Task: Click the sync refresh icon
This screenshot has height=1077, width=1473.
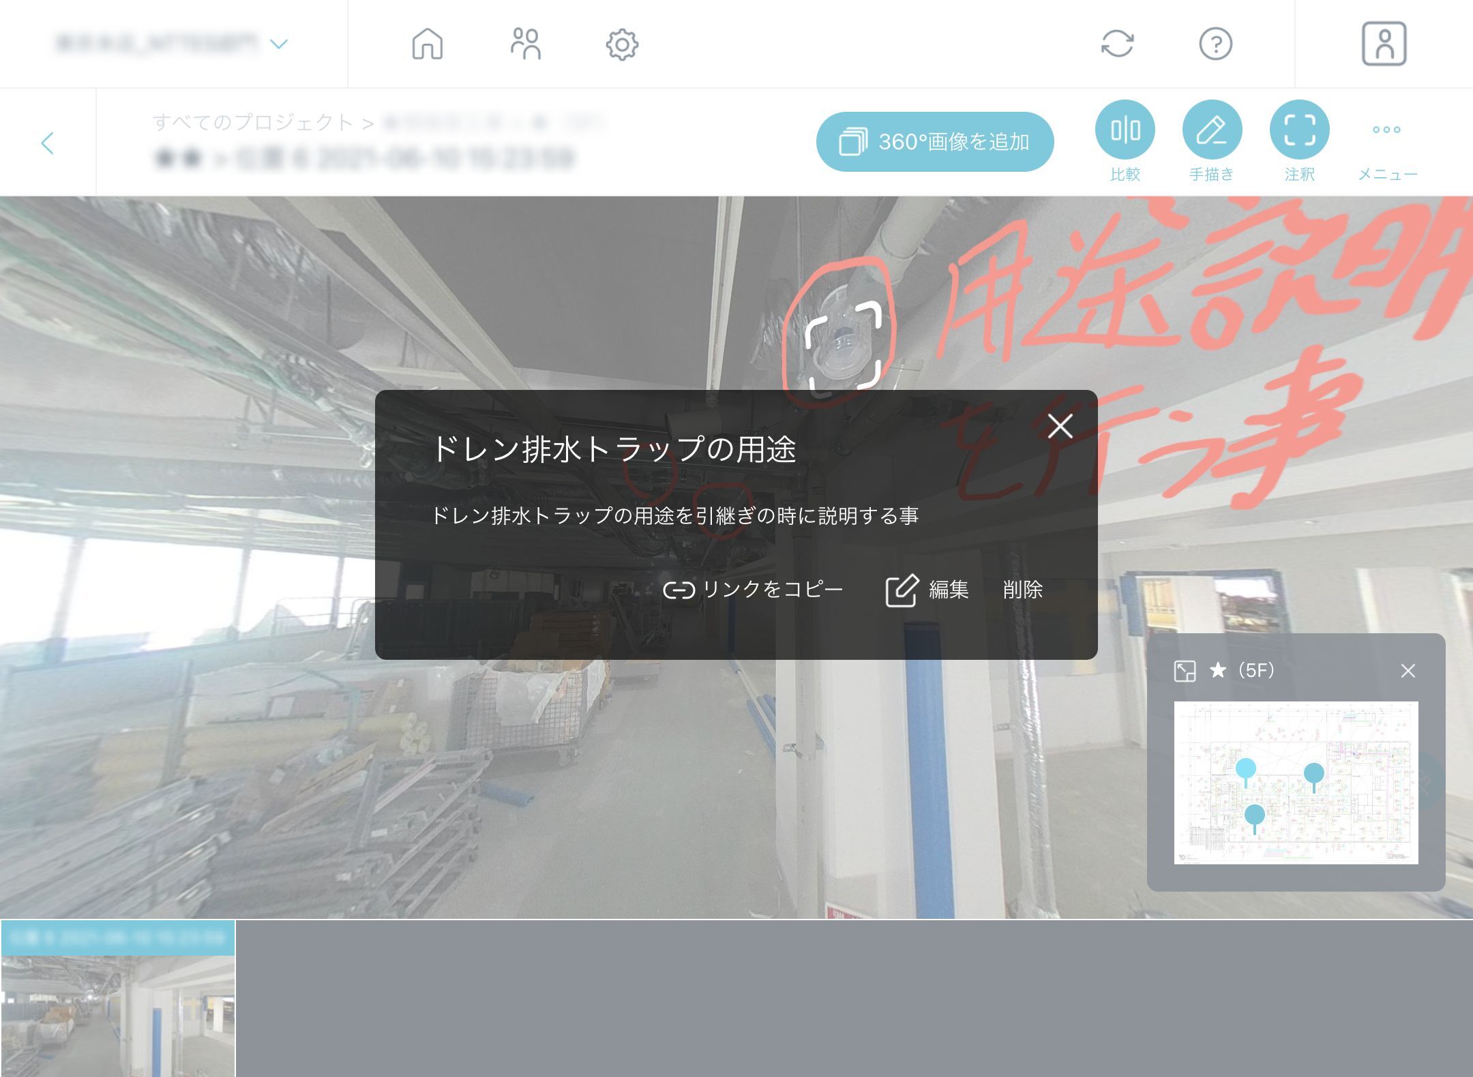Action: (x=1117, y=44)
